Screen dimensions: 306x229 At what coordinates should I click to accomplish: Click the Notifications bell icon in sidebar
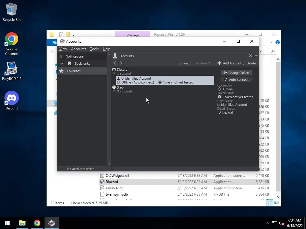point(61,56)
